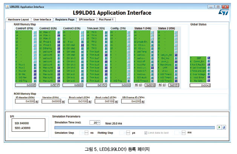This screenshot has height=154, width=237.
Task: Go to the Plot Panel 1 tab
Action: (x=106, y=20)
